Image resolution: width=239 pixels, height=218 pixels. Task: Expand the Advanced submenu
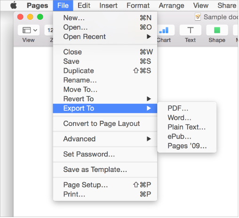(105, 139)
